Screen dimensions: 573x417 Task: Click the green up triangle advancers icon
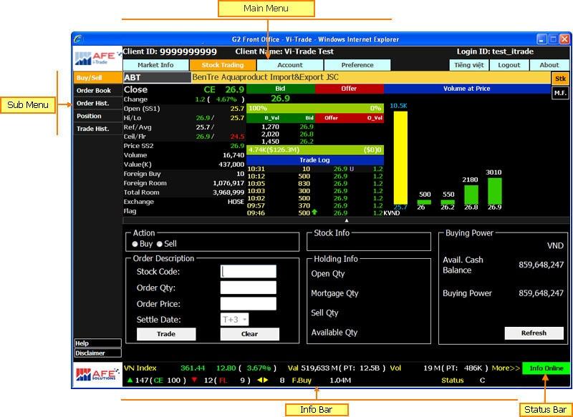click(130, 380)
